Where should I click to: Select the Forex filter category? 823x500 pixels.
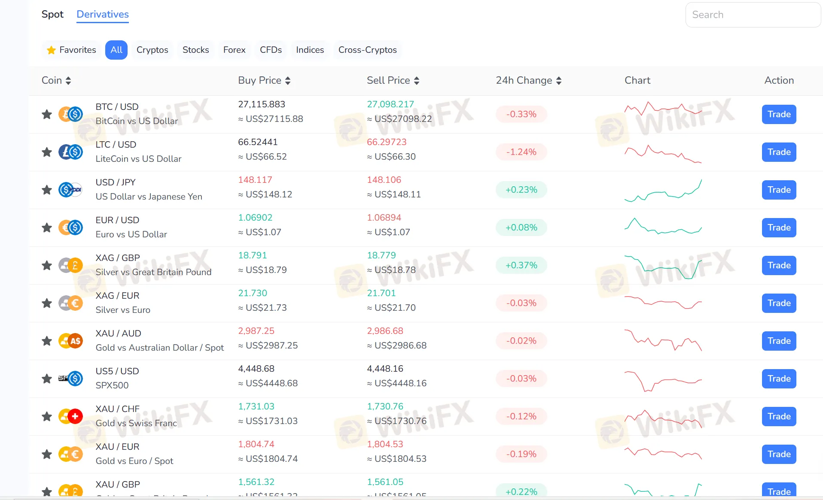point(234,50)
